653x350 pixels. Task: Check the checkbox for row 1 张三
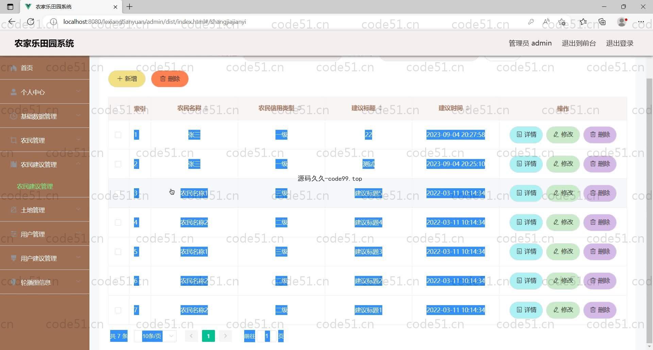[118, 135]
